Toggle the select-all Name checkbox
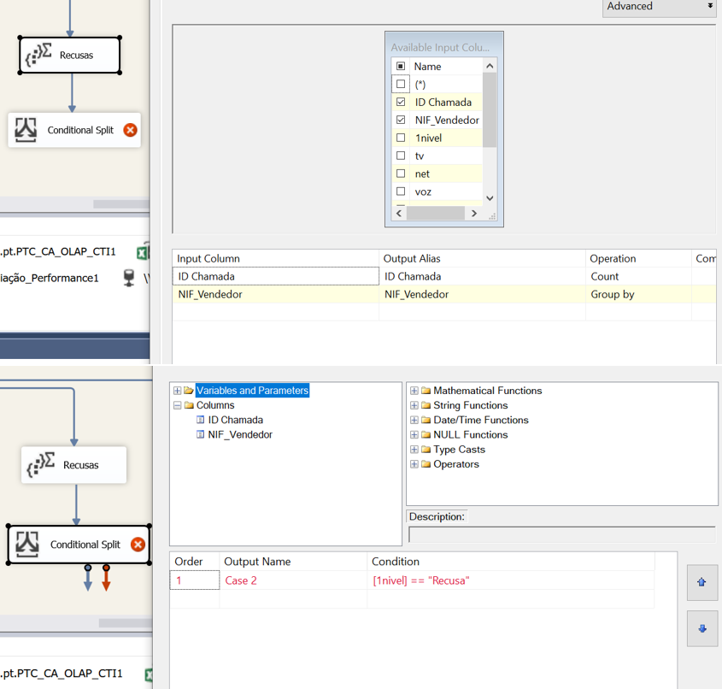Screen dimensions: 722x689 click(401, 66)
